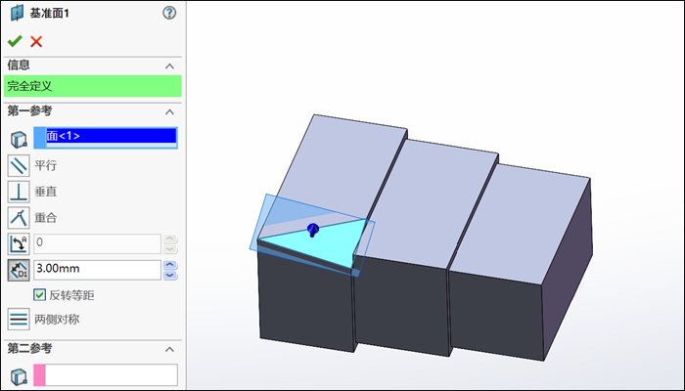Toggle the offset distance D1 icon
The width and height of the screenshot is (685, 391).
[19, 270]
